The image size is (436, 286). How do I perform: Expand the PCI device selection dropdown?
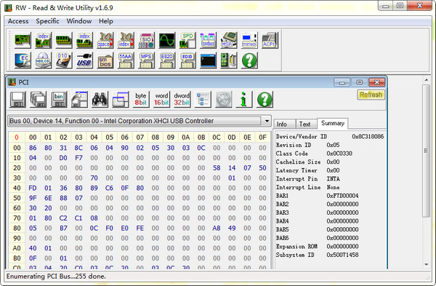click(267, 121)
